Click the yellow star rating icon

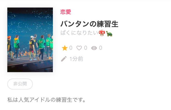65,48
